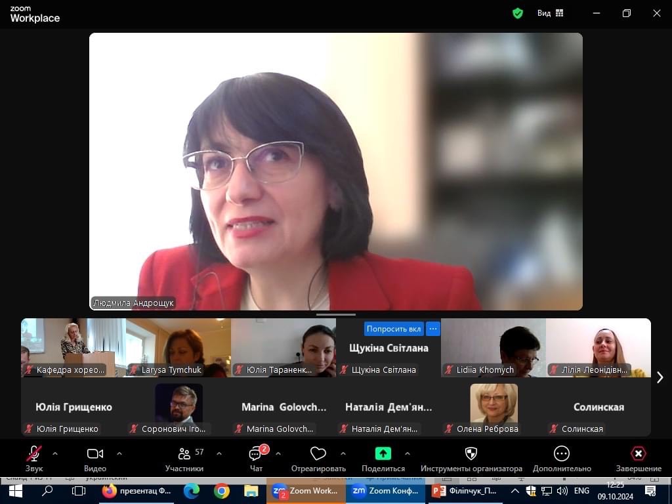Expand the share options arrow beside Share
This screenshot has height=504, width=672.
click(407, 453)
